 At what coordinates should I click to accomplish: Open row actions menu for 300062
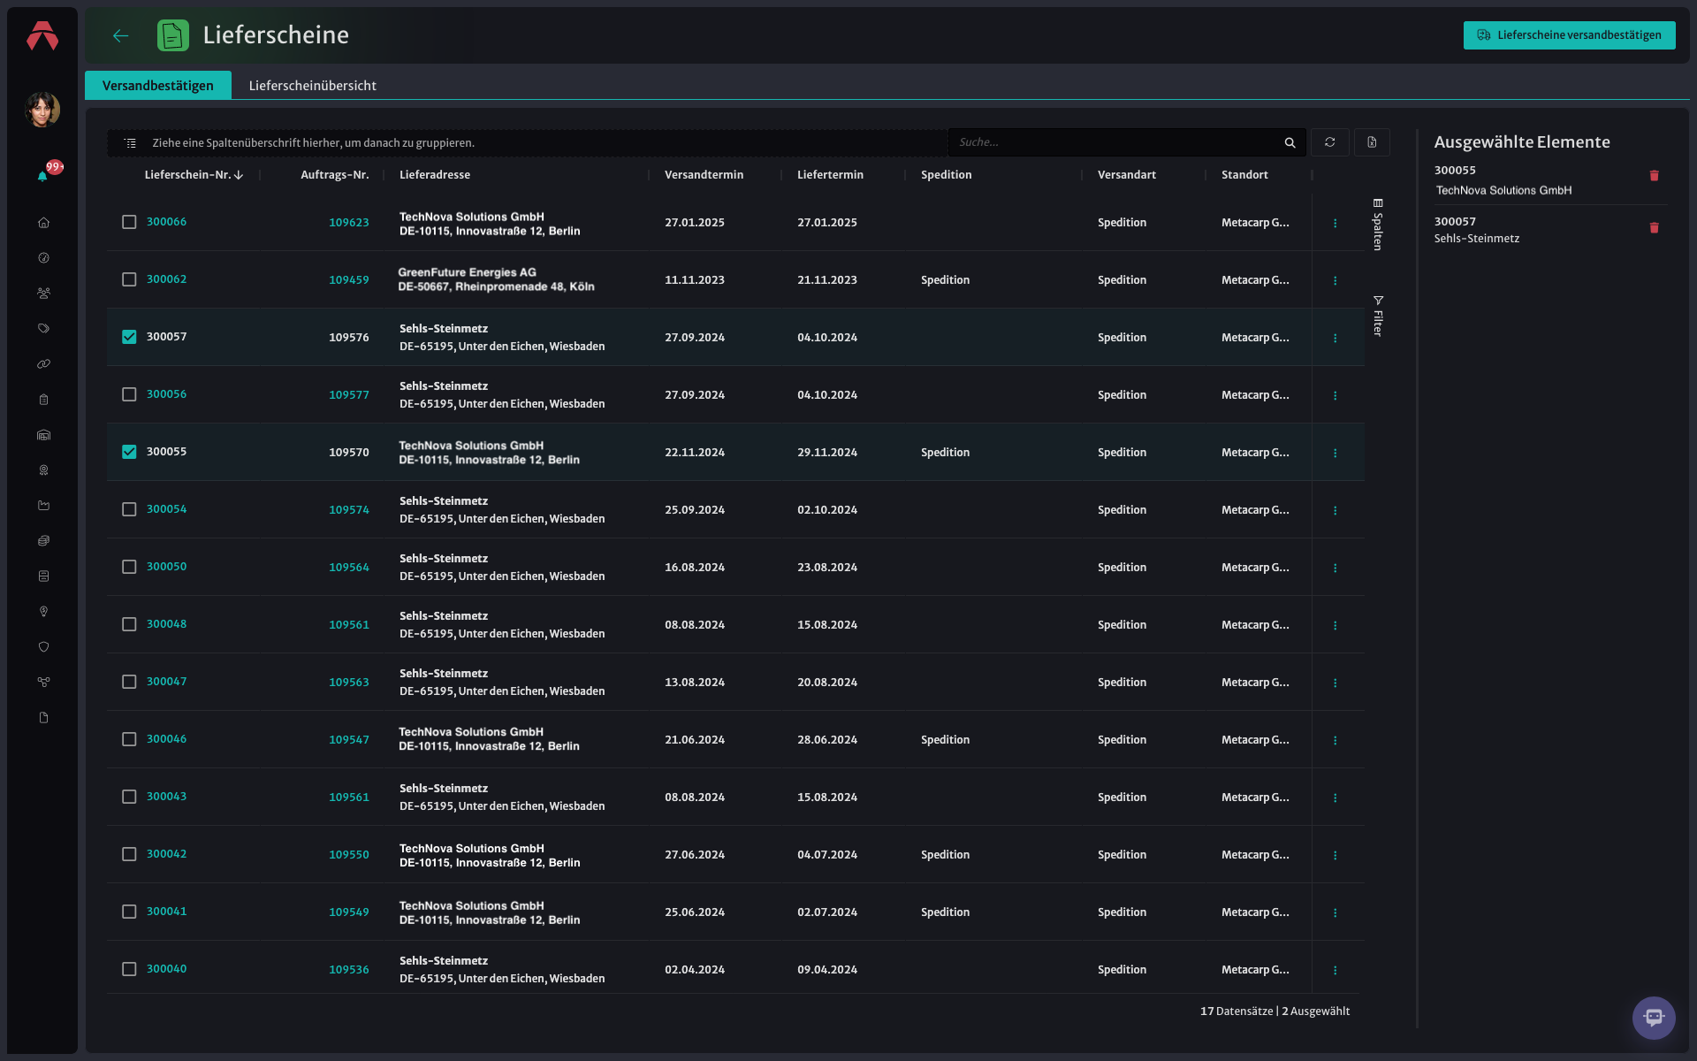coord(1335,280)
